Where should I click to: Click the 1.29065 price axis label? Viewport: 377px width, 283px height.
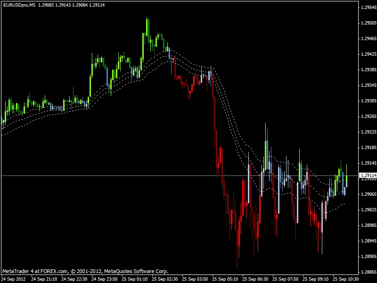tap(369, 194)
